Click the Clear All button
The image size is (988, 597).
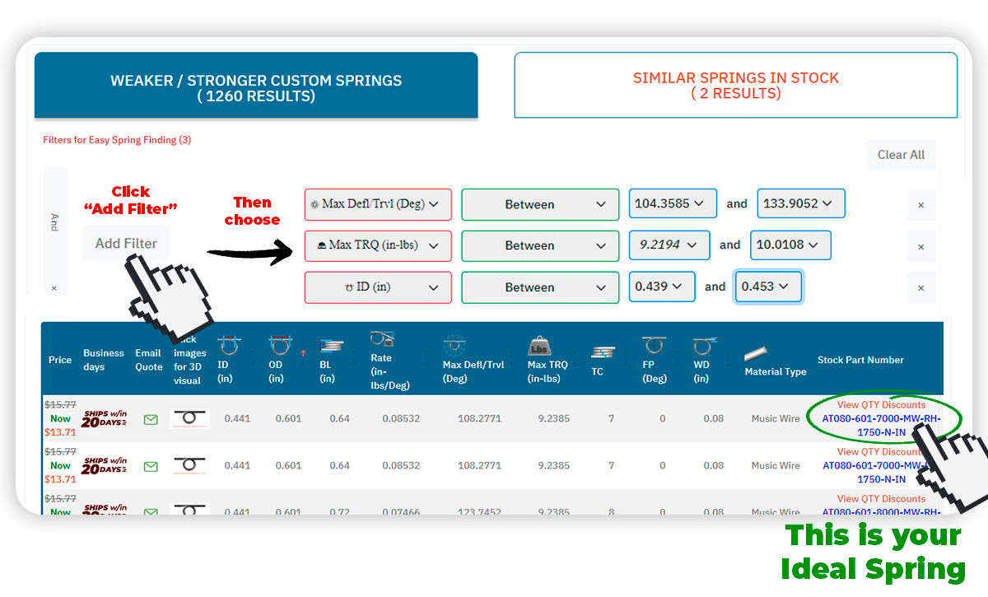point(901,154)
